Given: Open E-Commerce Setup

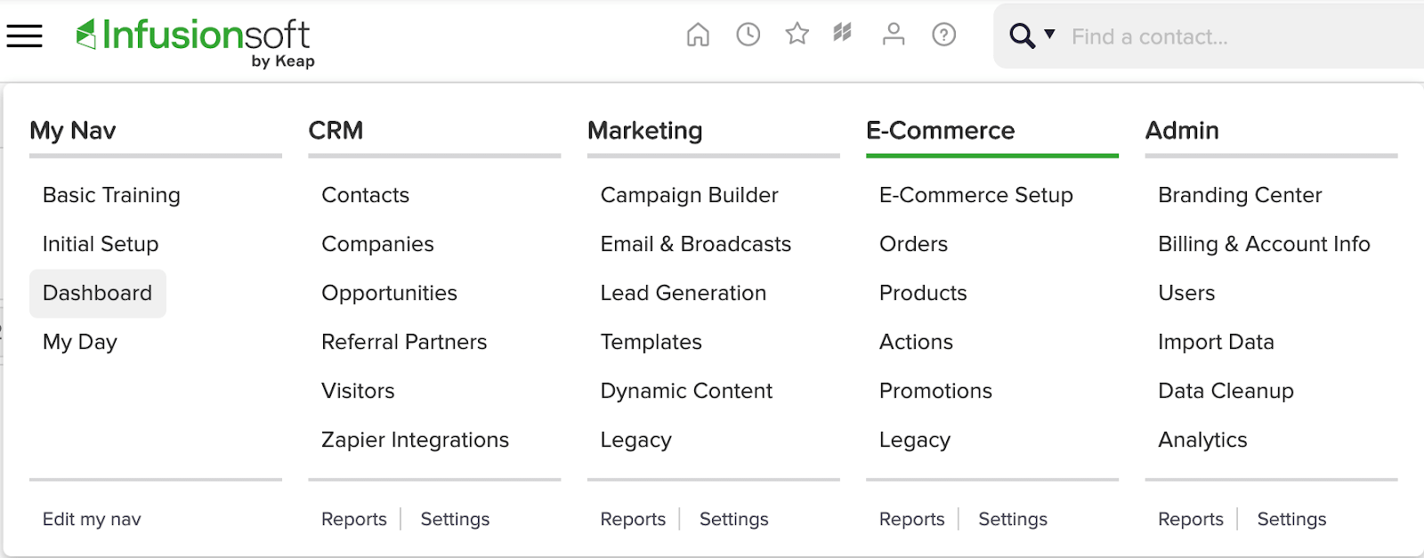Looking at the screenshot, I should click(x=975, y=195).
